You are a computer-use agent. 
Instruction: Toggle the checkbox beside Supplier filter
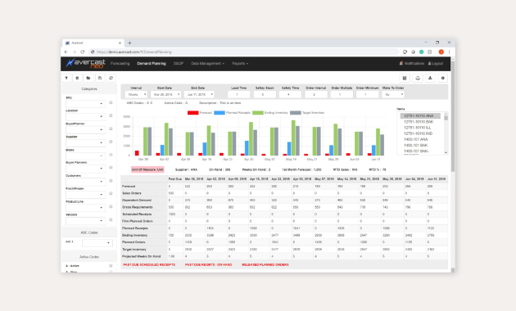click(111, 142)
